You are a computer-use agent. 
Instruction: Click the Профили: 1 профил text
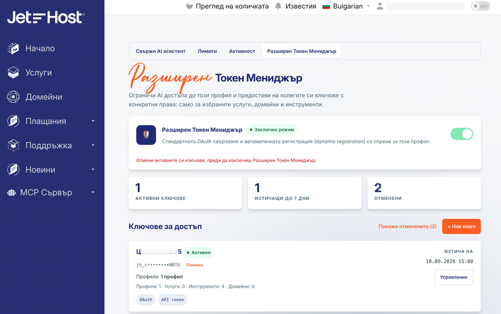(159, 277)
